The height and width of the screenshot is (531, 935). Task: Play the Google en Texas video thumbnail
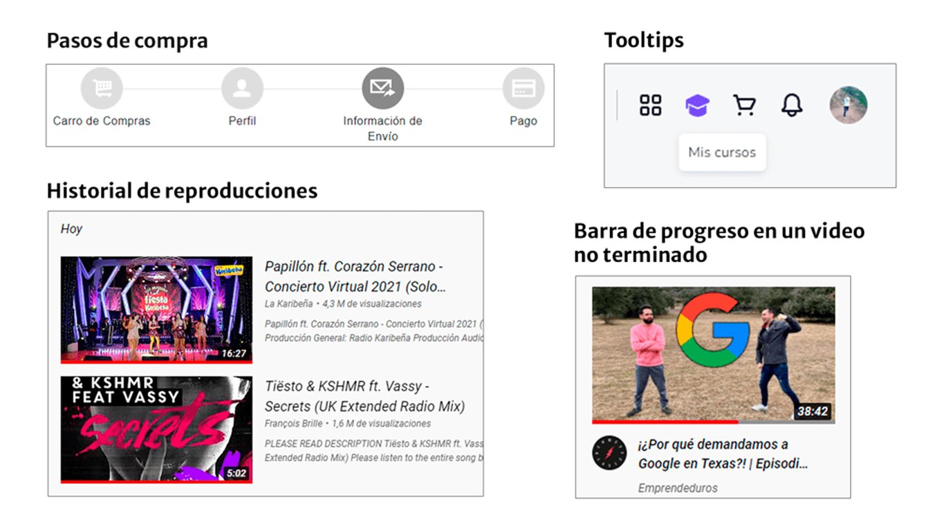pos(713,355)
